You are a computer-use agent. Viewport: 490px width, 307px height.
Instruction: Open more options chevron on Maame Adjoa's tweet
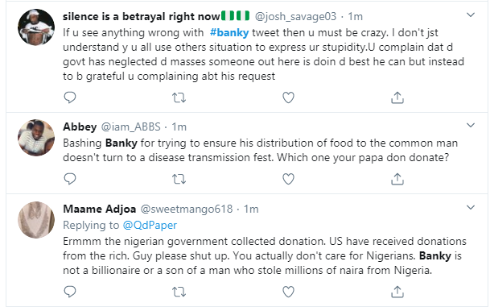pyautogui.click(x=471, y=207)
